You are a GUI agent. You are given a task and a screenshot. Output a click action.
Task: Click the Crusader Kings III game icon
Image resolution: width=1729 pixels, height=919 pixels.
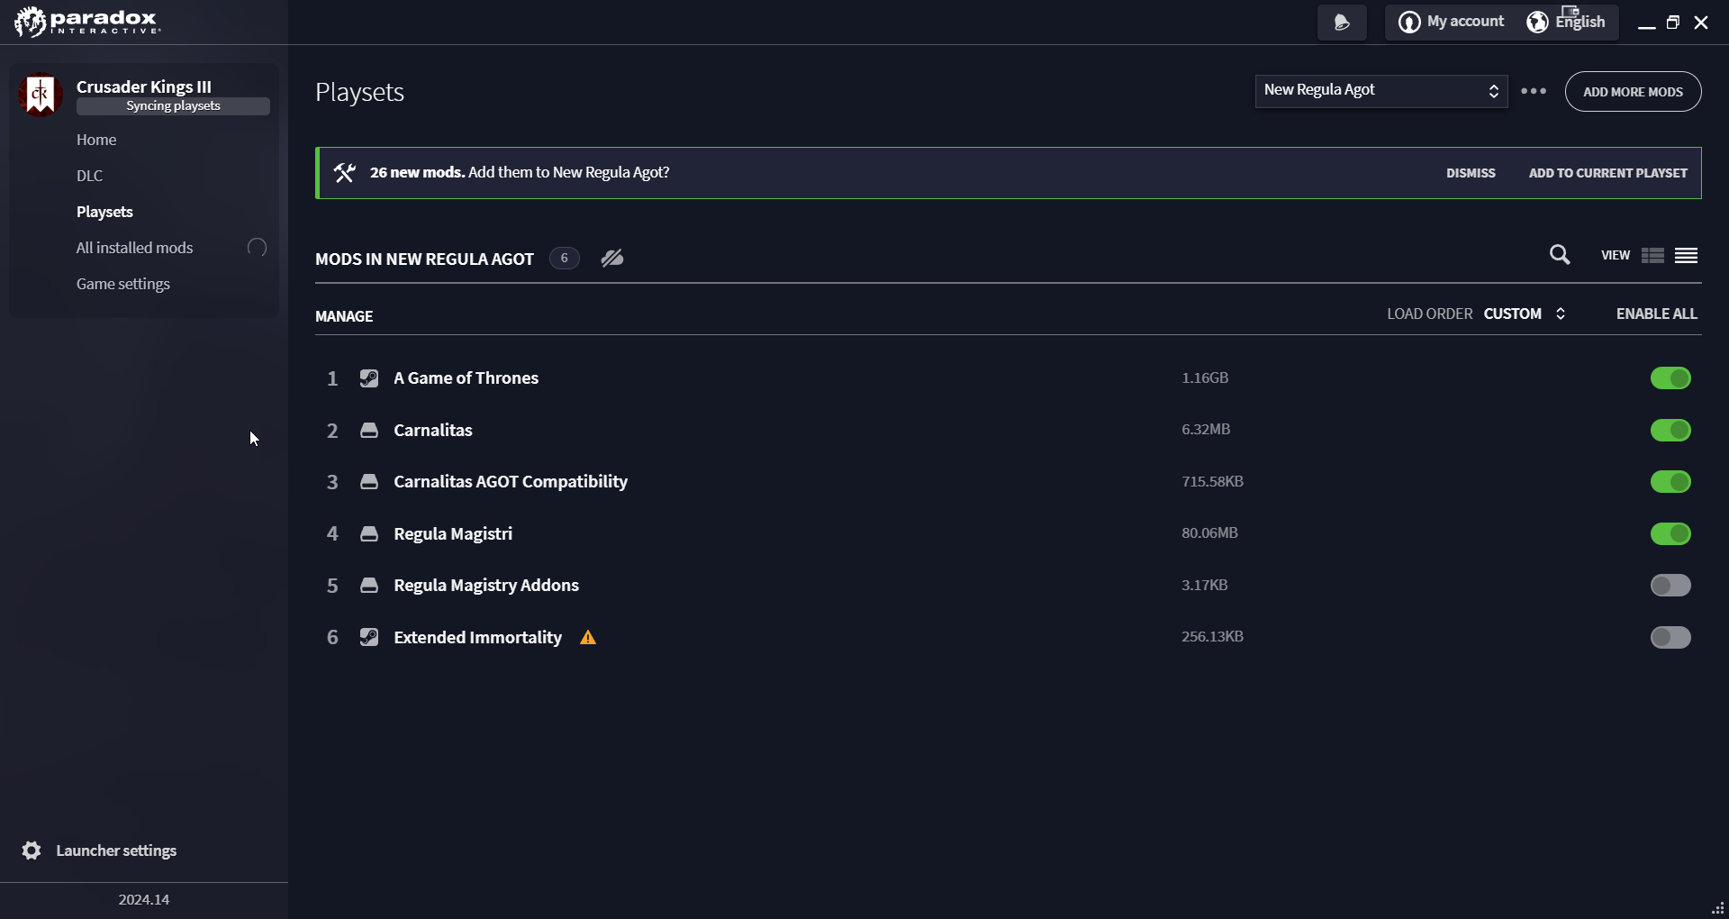tap(41, 95)
